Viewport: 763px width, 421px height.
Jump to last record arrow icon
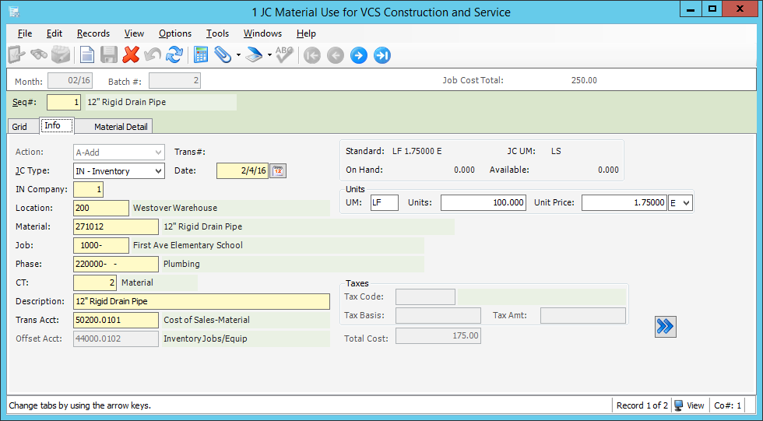[382, 55]
